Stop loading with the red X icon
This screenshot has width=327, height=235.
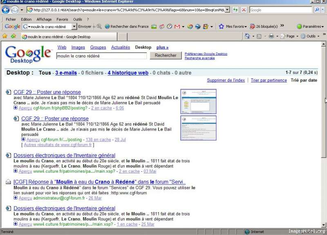pos(244,10)
